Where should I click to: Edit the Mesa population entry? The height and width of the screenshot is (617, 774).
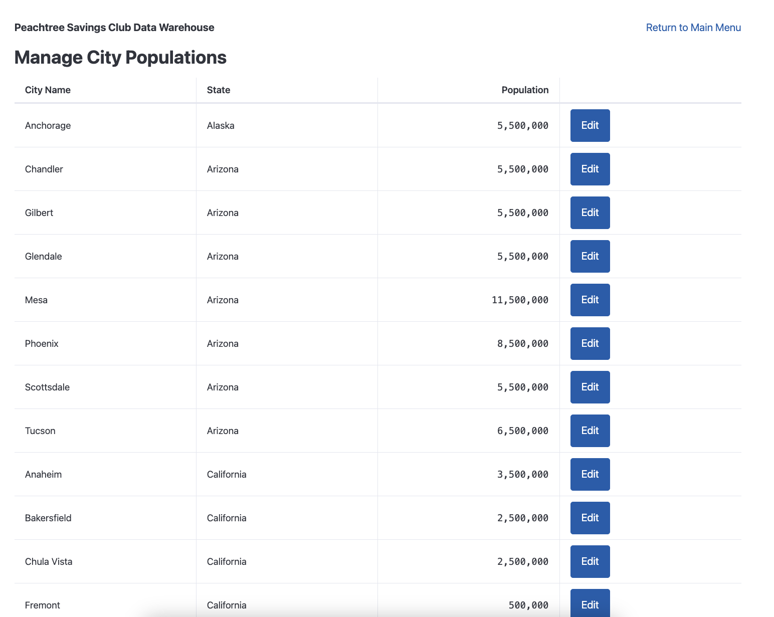coord(590,300)
